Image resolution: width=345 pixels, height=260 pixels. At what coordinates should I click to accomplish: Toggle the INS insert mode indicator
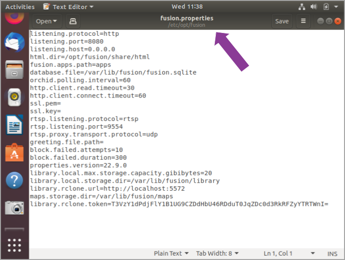(x=332, y=254)
